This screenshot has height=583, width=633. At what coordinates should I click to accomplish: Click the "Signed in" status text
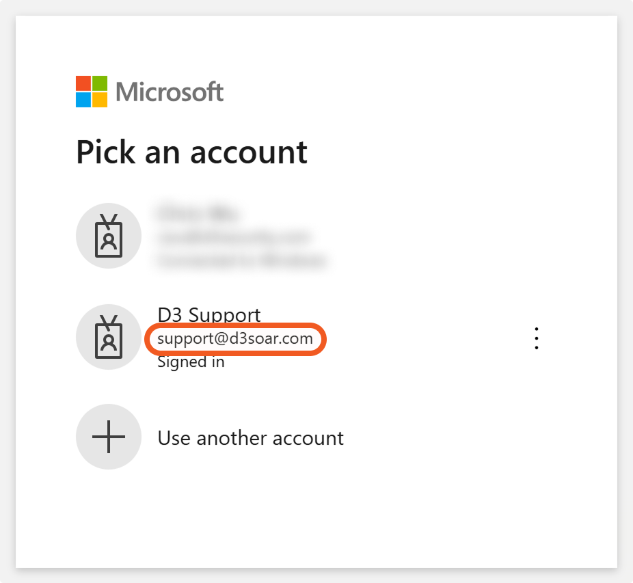[x=191, y=362]
